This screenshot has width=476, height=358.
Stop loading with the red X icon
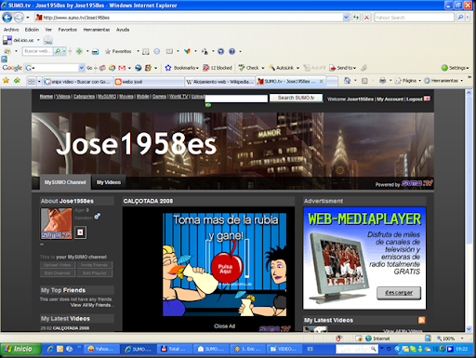[x=366, y=18]
